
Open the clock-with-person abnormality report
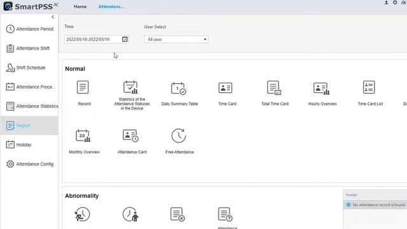tap(130, 214)
